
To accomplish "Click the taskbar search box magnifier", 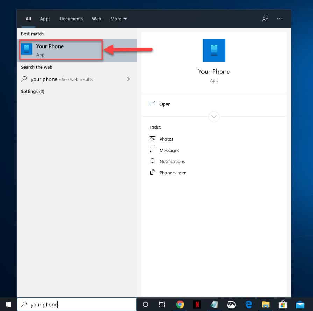I will [24, 304].
